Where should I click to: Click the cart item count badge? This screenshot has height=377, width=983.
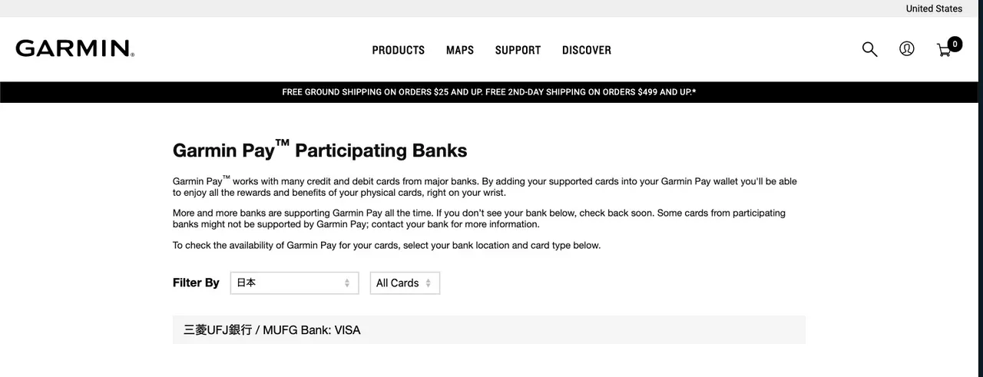[955, 44]
